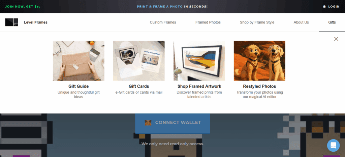Click Join Now, Get $15 offer
Image resolution: width=345 pixels, height=157 pixels.
pyautogui.click(x=23, y=7)
